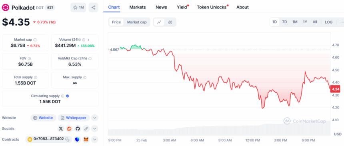Open the GitHub social icon

78,129
